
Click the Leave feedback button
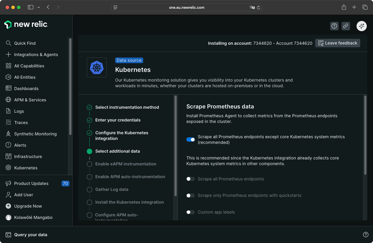pyautogui.click(x=337, y=43)
